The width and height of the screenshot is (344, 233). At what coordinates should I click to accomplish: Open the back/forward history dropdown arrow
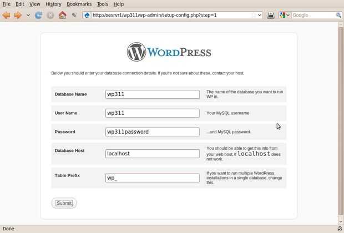point(28,15)
